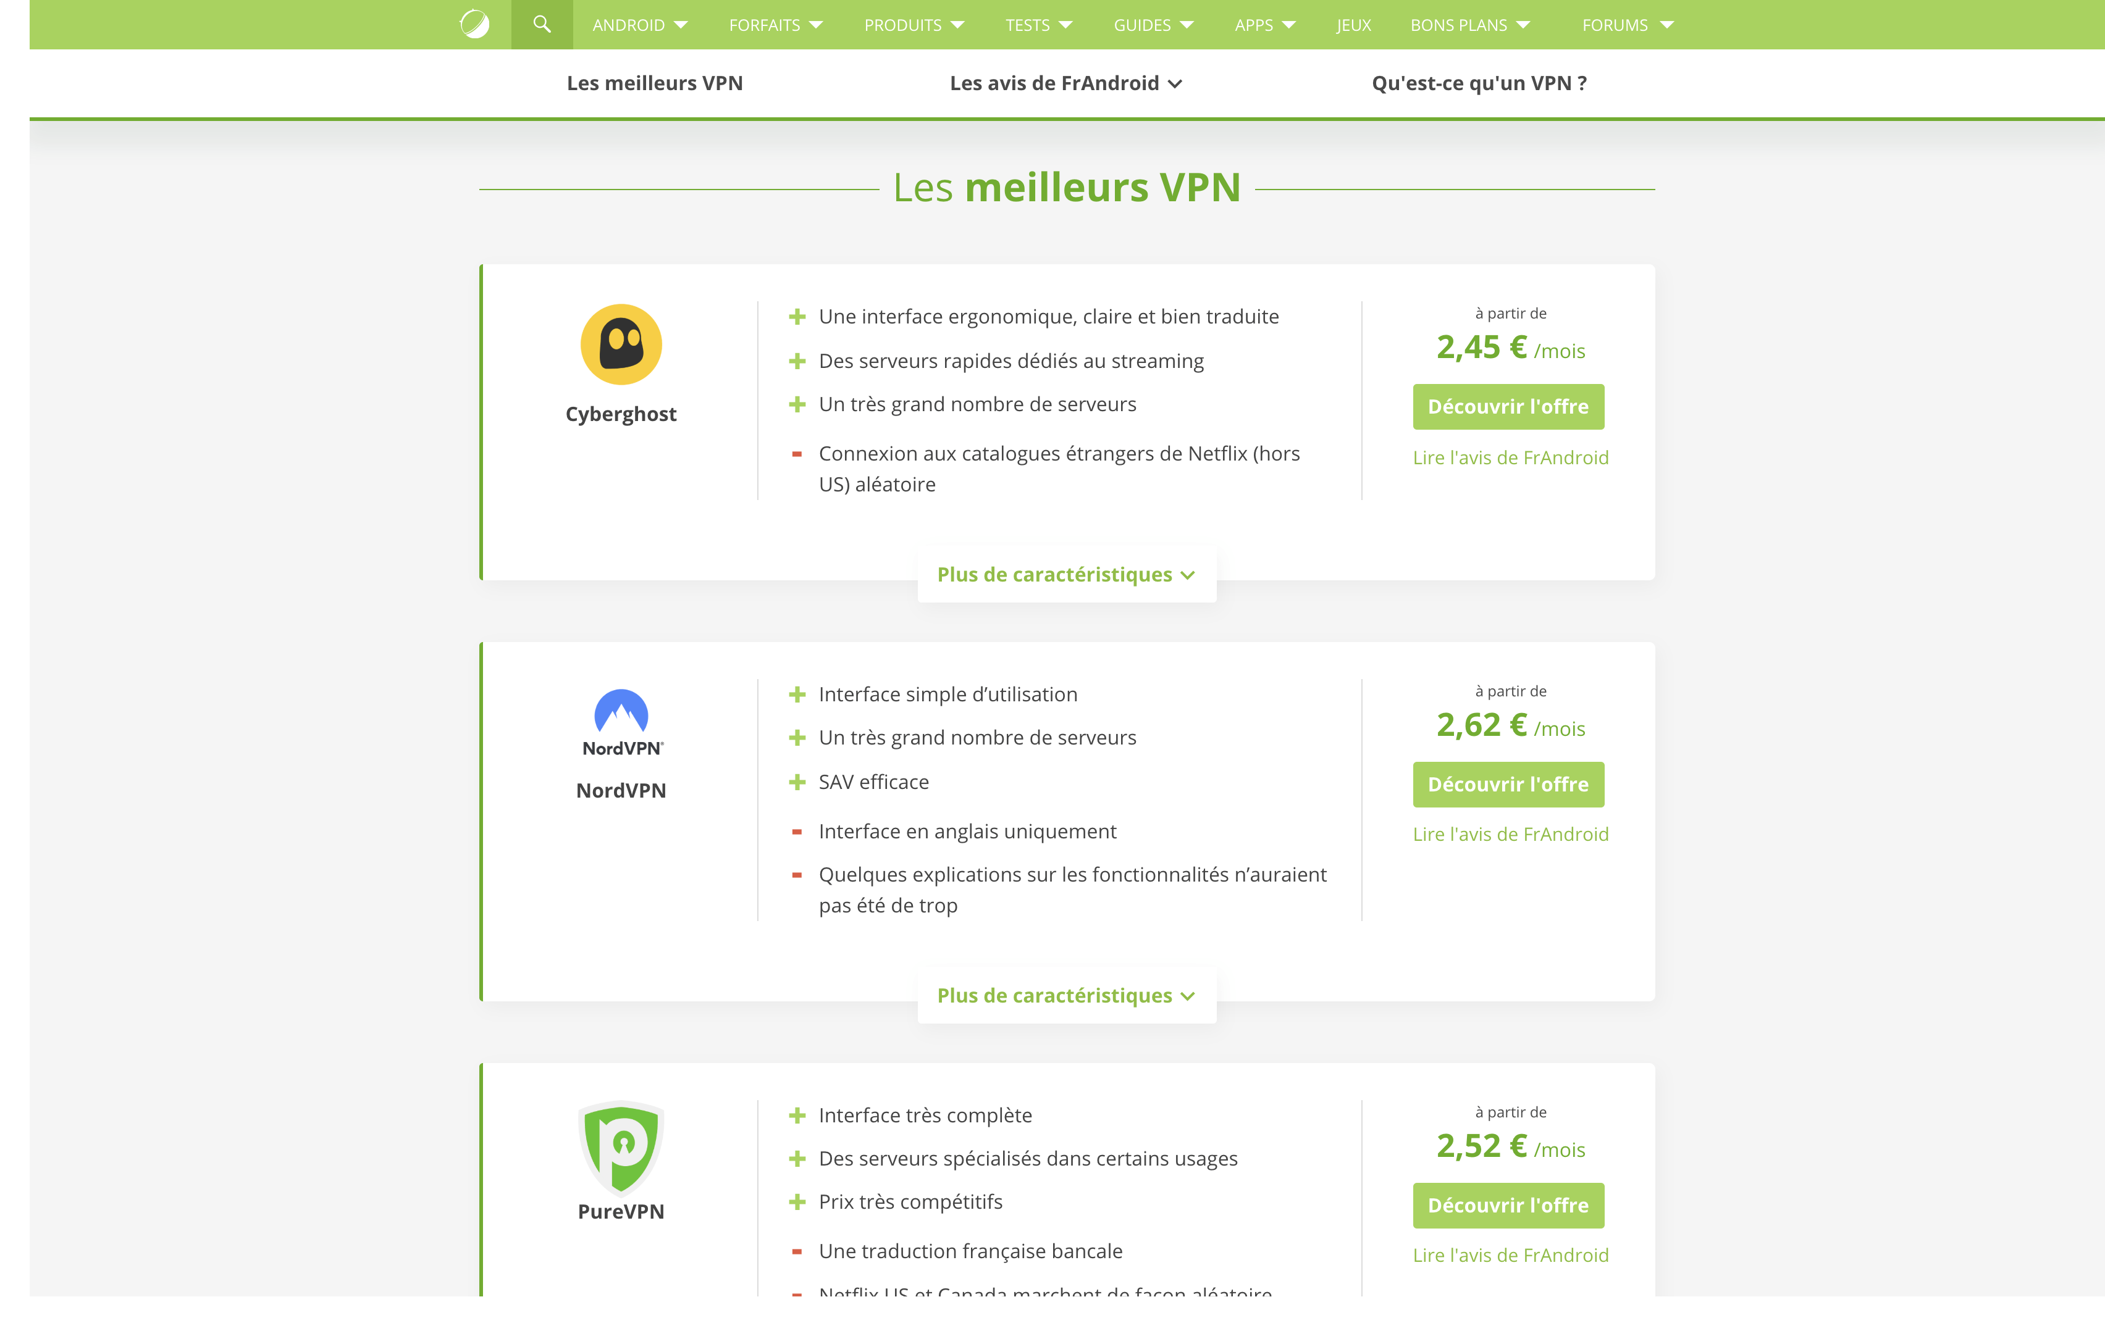This screenshot has height=1331, width=2105.
Task: Click 'Interface en anglais uniquement' text
Action: 967,831
